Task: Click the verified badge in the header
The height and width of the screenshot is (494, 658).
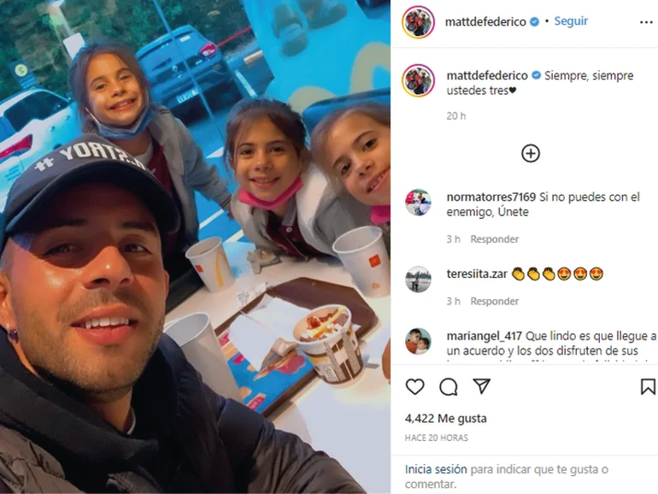Action: 535,22
